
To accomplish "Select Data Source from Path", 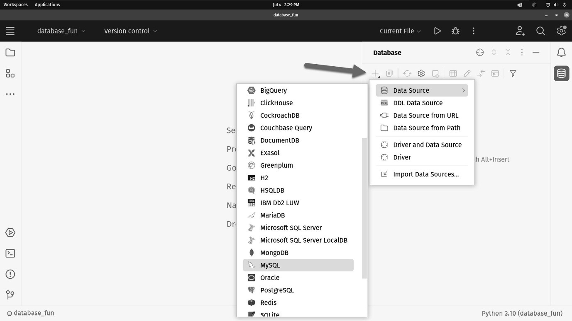I will [x=422, y=128].
